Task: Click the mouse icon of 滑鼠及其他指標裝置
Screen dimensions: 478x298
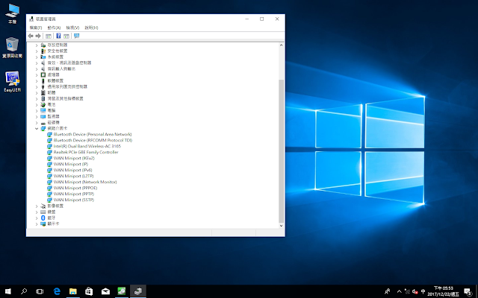Action: point(43,98)
